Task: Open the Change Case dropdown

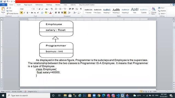Action: (x=47, y=9)
